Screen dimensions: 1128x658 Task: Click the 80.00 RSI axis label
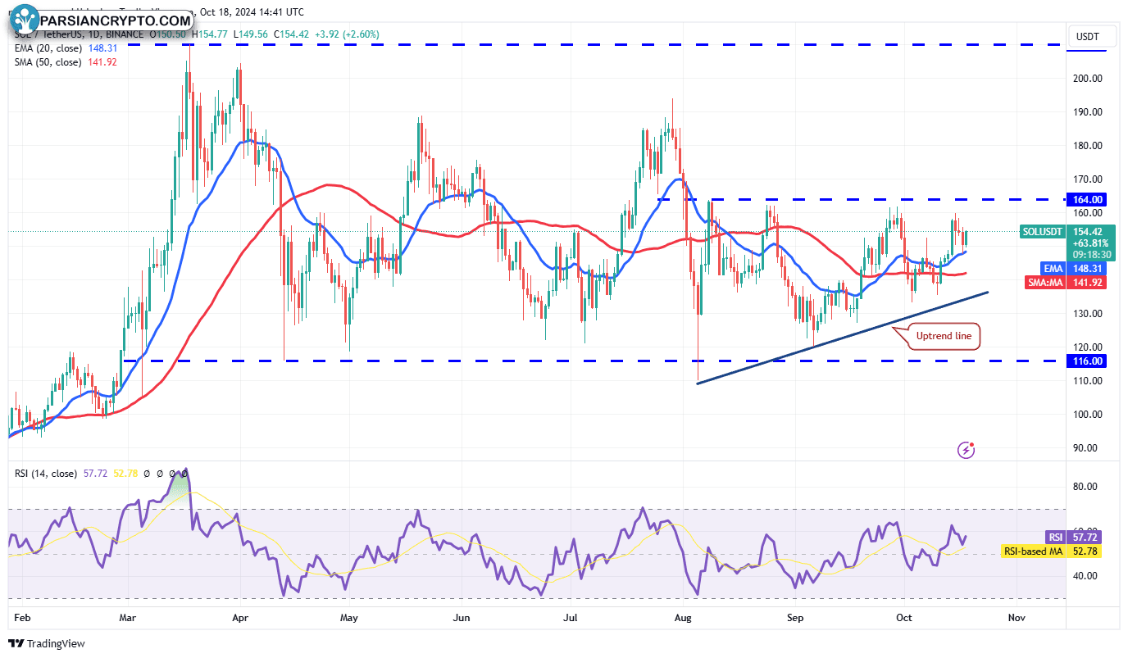(1085, 487)
